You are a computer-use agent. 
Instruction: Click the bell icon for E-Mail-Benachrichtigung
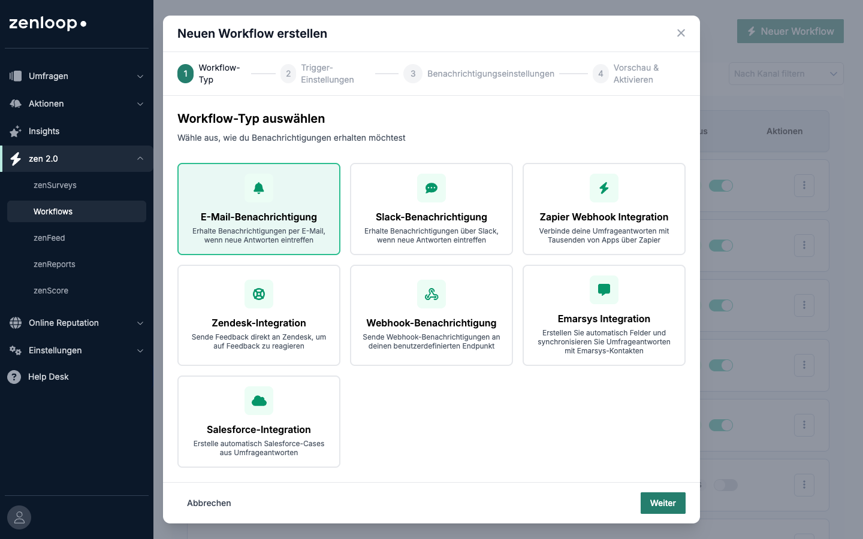[x=259, y=188]
